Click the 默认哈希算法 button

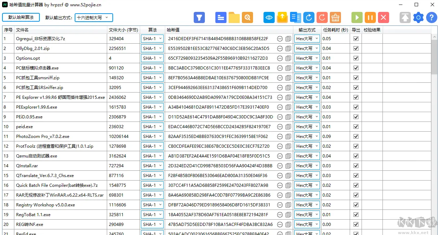(x=21, y=17)
